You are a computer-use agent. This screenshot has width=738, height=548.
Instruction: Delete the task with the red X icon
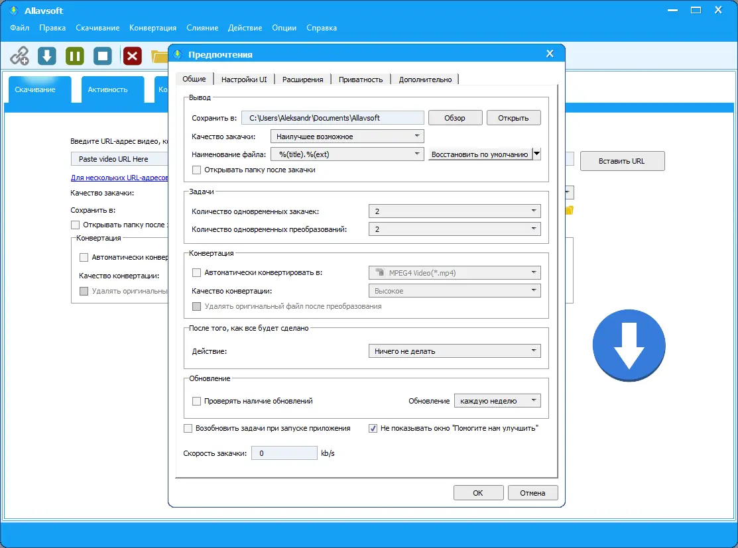pos(133,56)
